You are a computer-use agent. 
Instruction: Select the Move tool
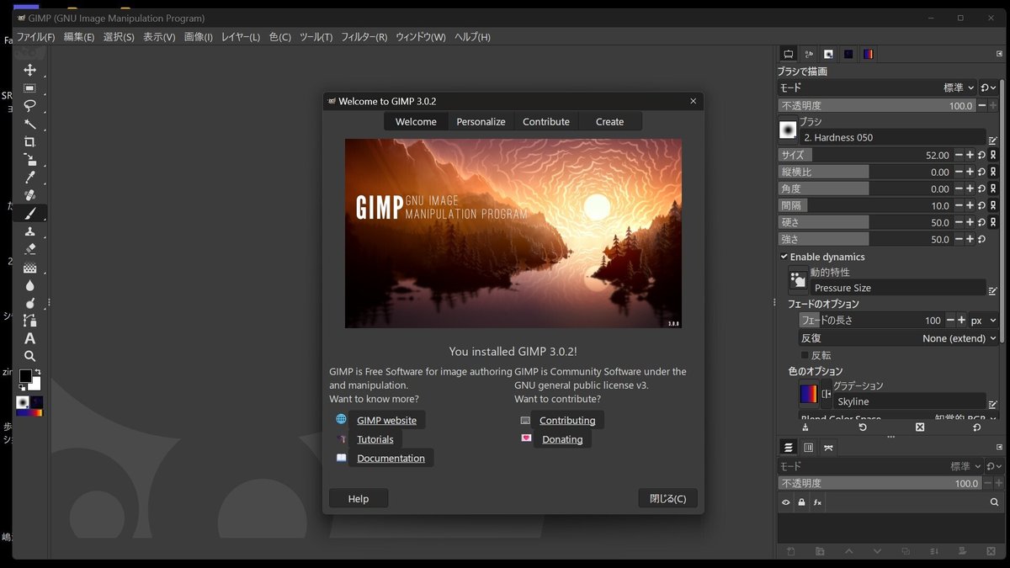[29, 71]
